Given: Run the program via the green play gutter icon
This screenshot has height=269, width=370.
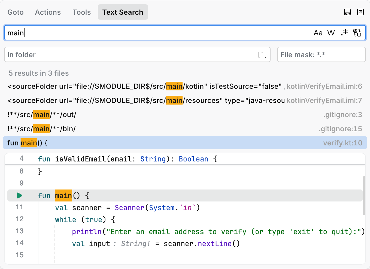Looking at the screenshot, I should tap(19, 195).
